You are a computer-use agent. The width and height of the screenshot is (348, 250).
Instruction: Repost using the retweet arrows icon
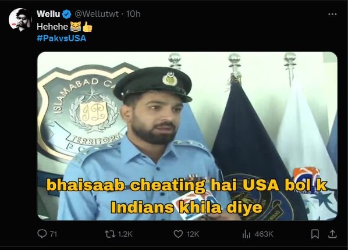coord(110,234)
